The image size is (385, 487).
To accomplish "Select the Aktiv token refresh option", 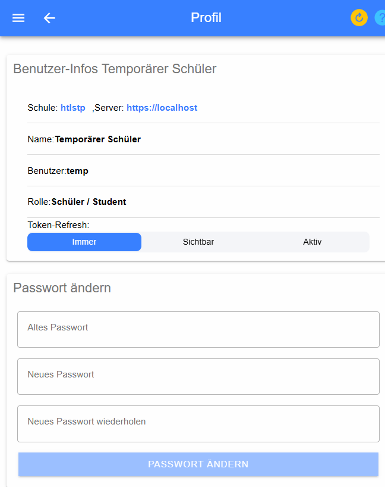I will pyautogui.click(x=312, y=242).
